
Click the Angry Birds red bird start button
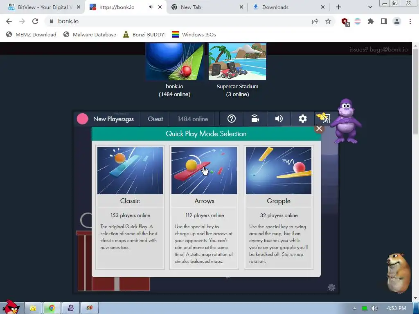[10, 307]
